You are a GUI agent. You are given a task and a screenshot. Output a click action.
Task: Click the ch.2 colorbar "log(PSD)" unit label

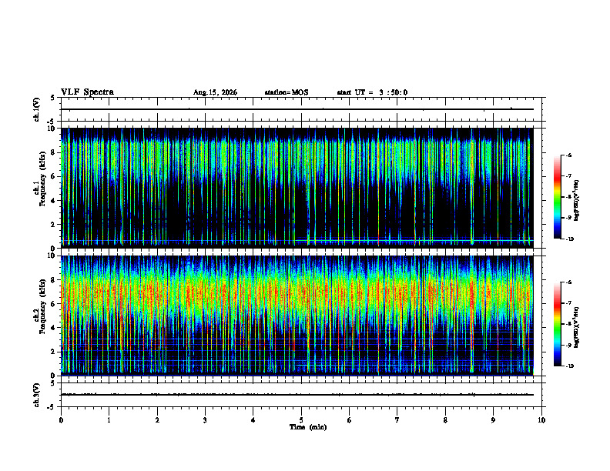point(576,327)
